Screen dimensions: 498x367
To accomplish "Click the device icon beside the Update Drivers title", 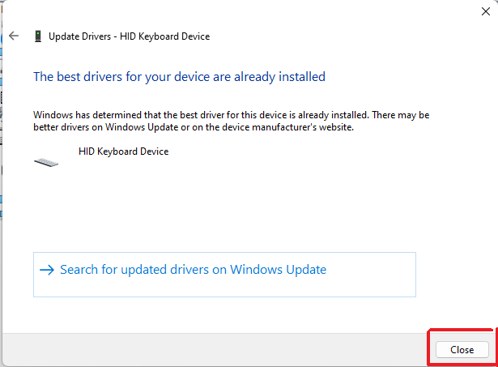I will coord(37,36).
